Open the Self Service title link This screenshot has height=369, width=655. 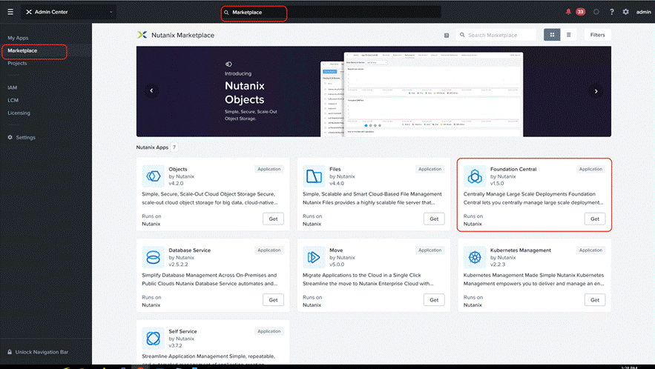click(182, 331)
